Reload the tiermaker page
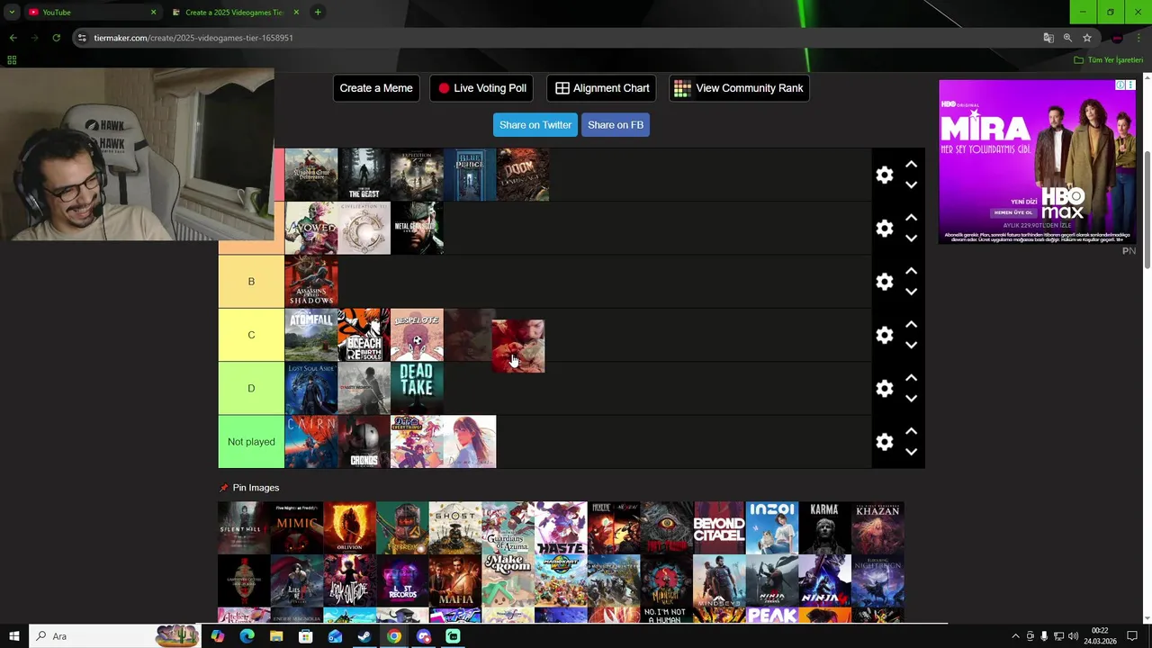 pos(56,38)
